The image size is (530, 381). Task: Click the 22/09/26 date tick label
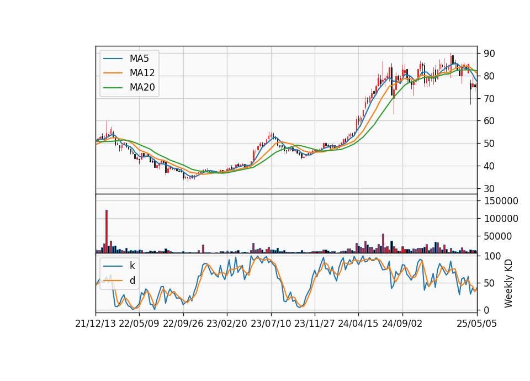(183, 324)
